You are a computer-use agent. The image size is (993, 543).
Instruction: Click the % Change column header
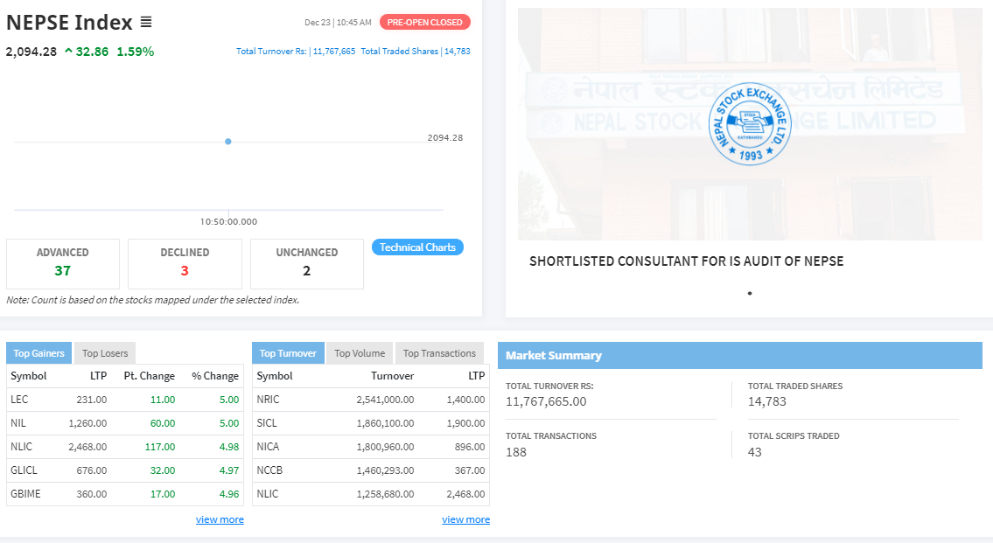pos(215,376)
